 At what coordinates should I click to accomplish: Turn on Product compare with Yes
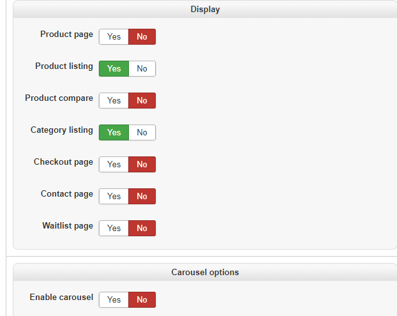tap(114, 101)
